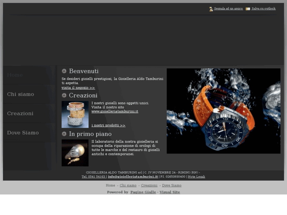Open Chi siamo in the sidebar menu
This screenshot has height=215, width=287.
coord(21,94)
